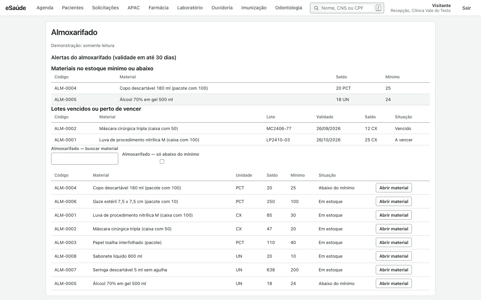Click validade date 26/09/2026

tap(328, 128)
